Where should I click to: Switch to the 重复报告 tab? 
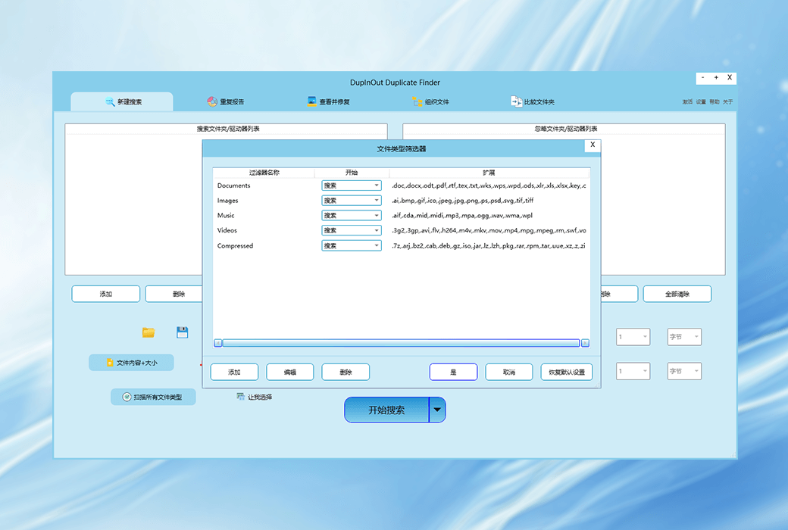[225, 101]
